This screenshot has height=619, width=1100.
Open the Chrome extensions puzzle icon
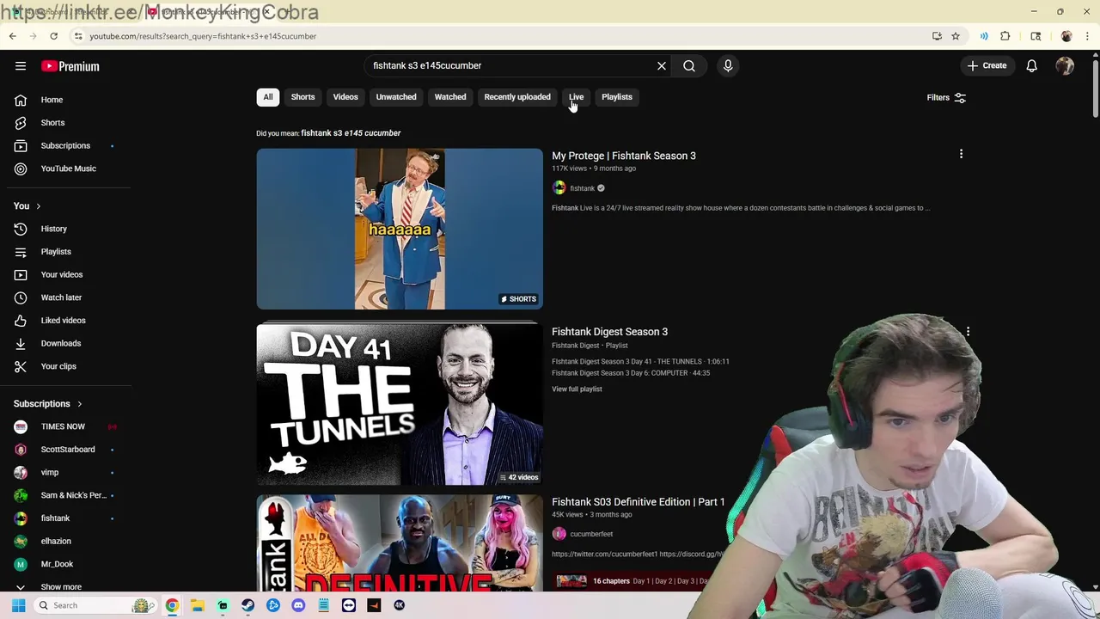[1005, 36]
